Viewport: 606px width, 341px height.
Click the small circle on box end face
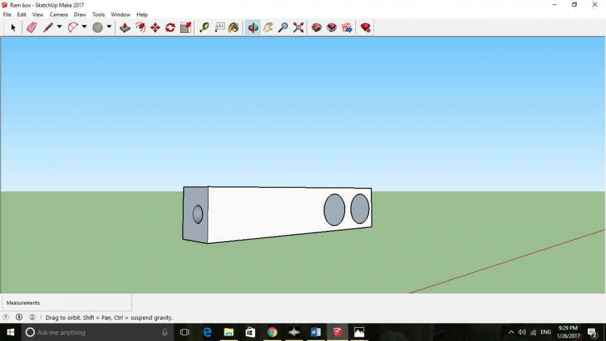pos(198,214)
